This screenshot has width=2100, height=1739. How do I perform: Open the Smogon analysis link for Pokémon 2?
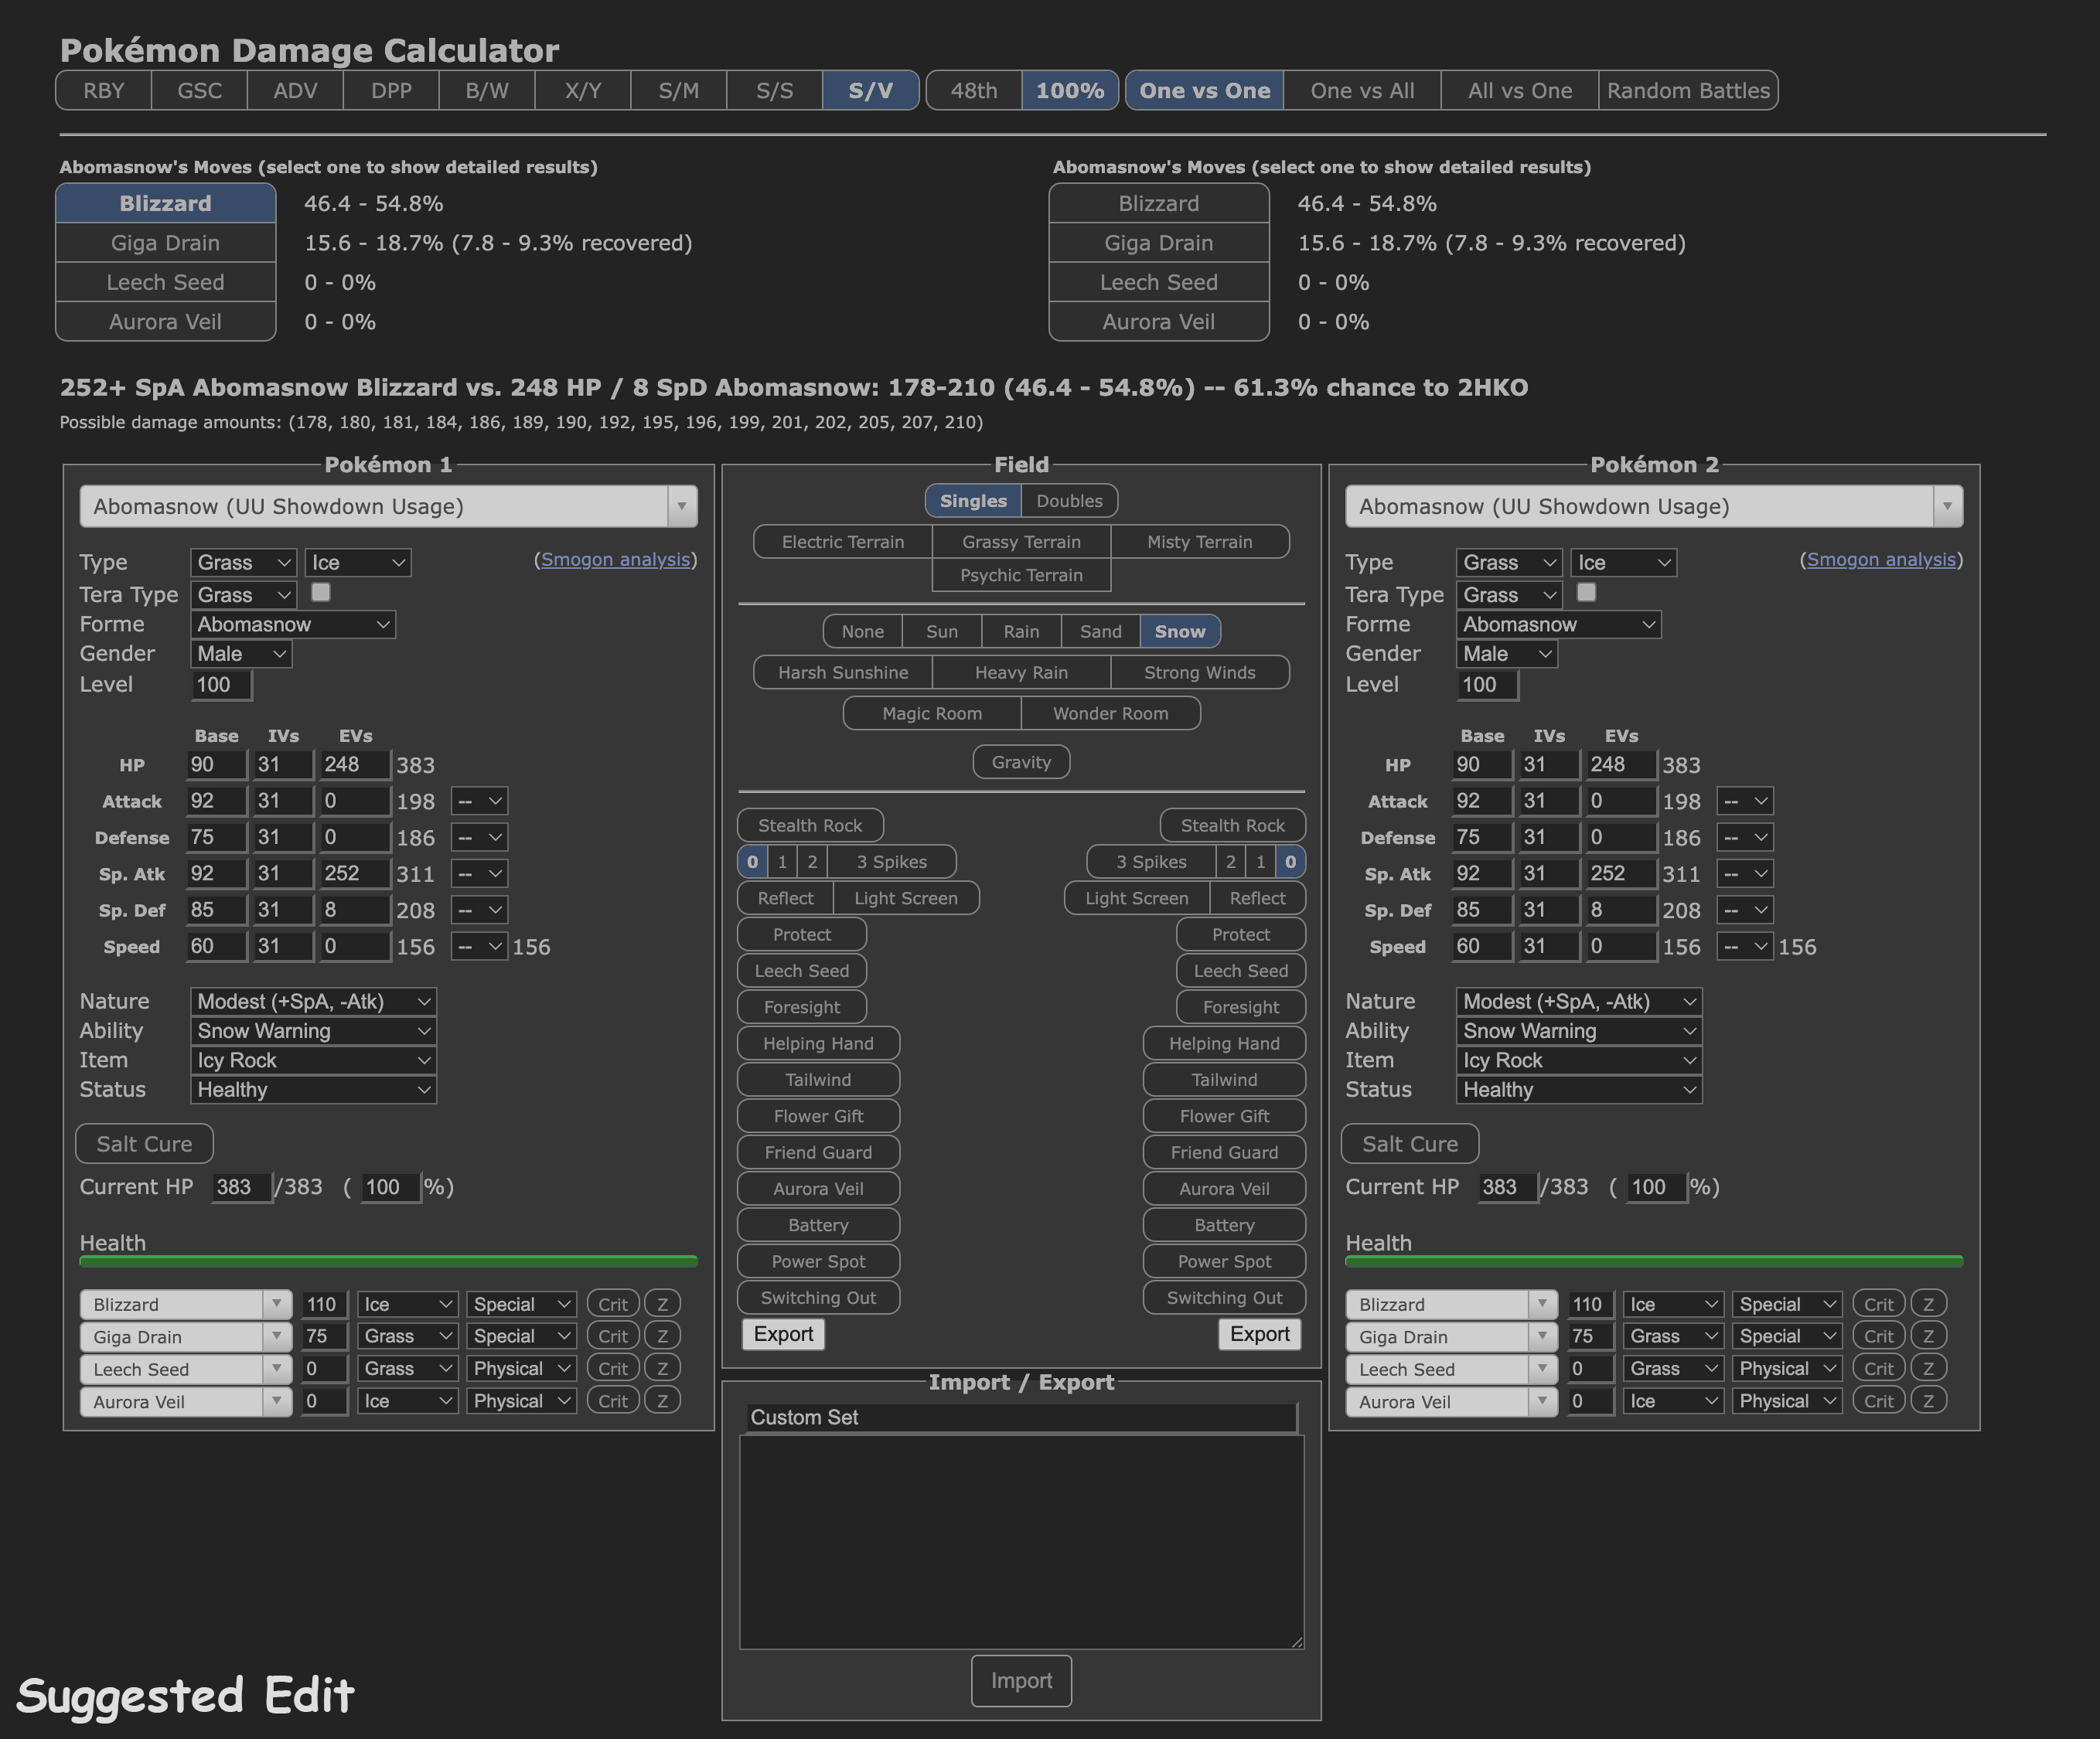[1881, 560]
